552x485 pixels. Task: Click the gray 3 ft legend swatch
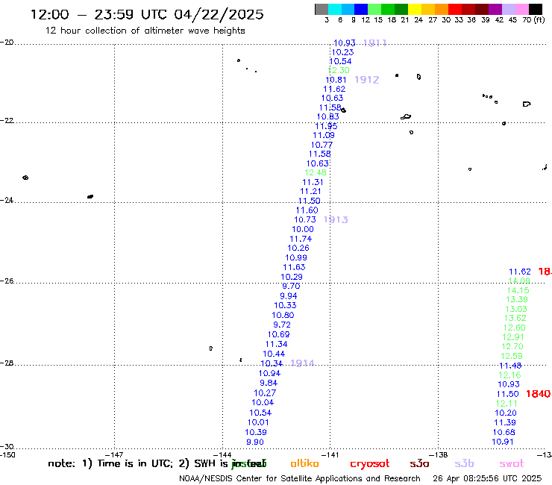(322, 9)
